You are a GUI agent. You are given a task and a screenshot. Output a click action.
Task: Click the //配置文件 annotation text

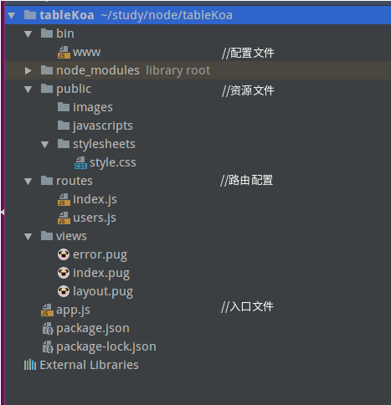[248, 53]
